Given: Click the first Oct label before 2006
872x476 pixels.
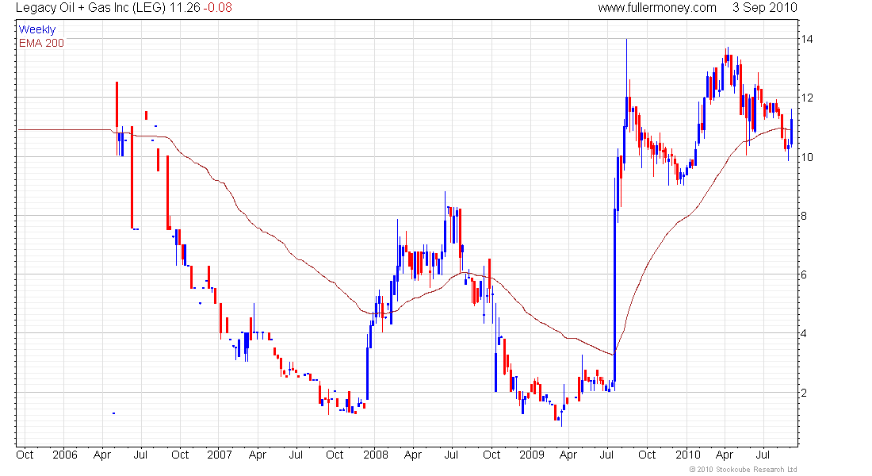Looking at the screenshot, I should [25, 455].
